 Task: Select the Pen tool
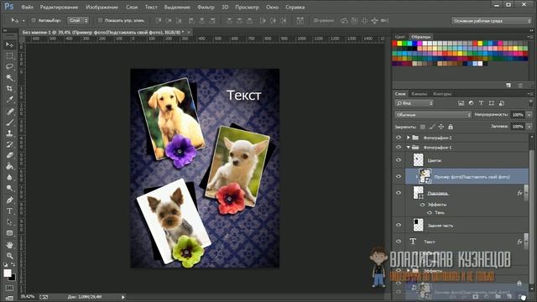[9, 200]
